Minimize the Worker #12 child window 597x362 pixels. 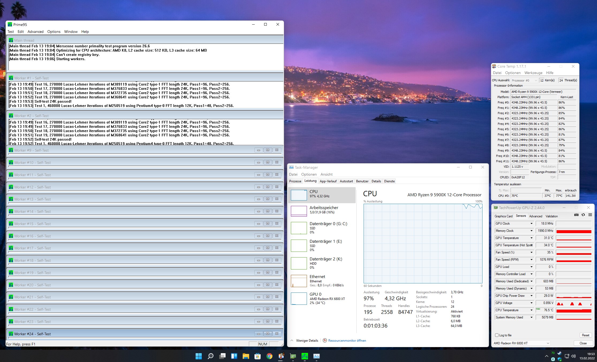pyautogui.click(x=258, y=187)
